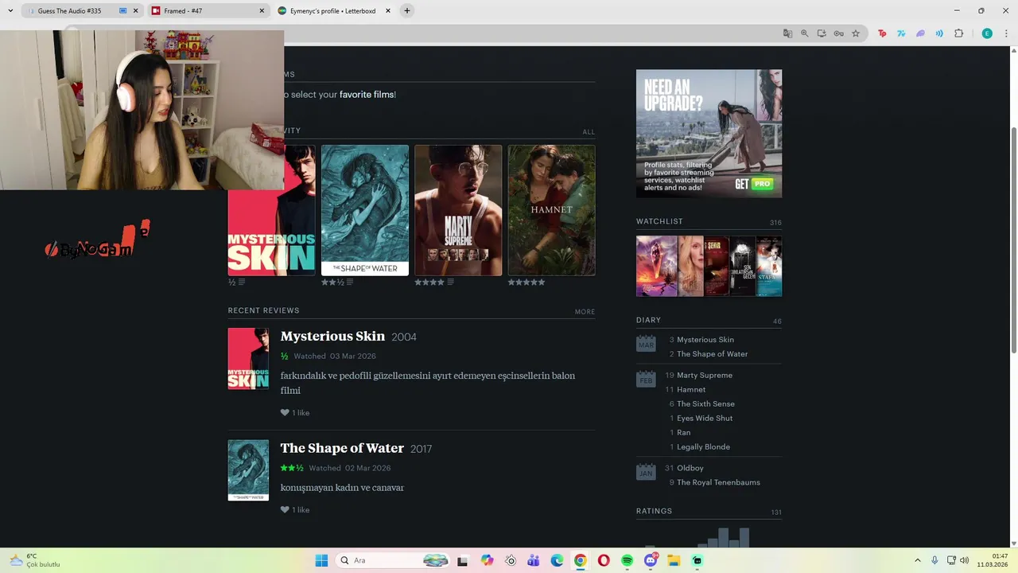Bookmark this page with the star icon

pos(856,33)
